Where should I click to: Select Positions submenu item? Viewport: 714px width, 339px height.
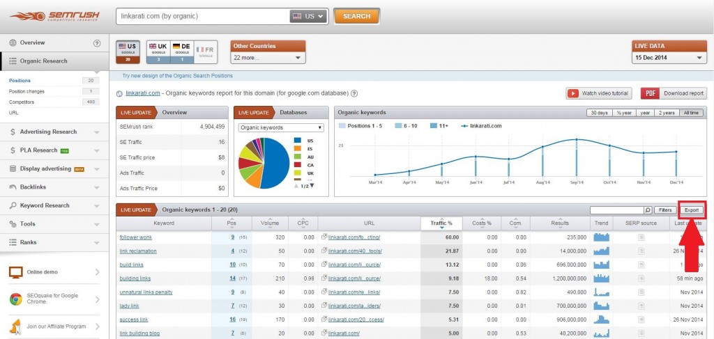[20, 81]
